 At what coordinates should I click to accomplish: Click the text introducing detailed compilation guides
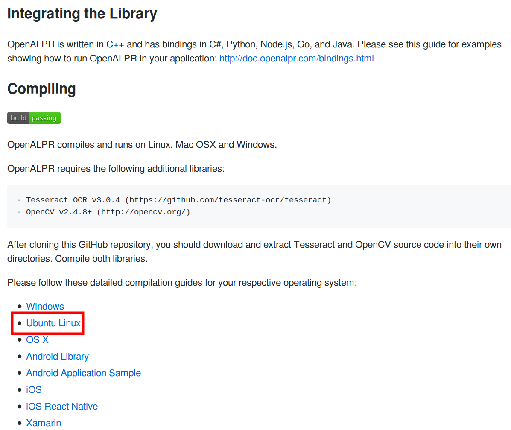pos(182,283)
